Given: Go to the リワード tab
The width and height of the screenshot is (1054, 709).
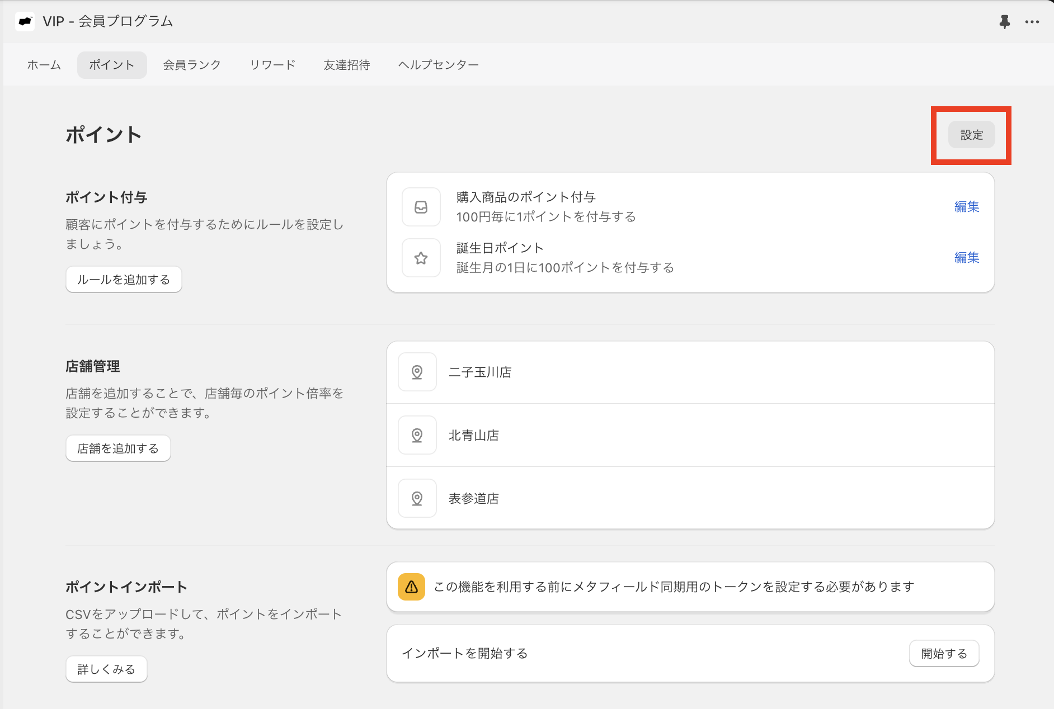Looking at the screenshot, I should pos(272,65).
